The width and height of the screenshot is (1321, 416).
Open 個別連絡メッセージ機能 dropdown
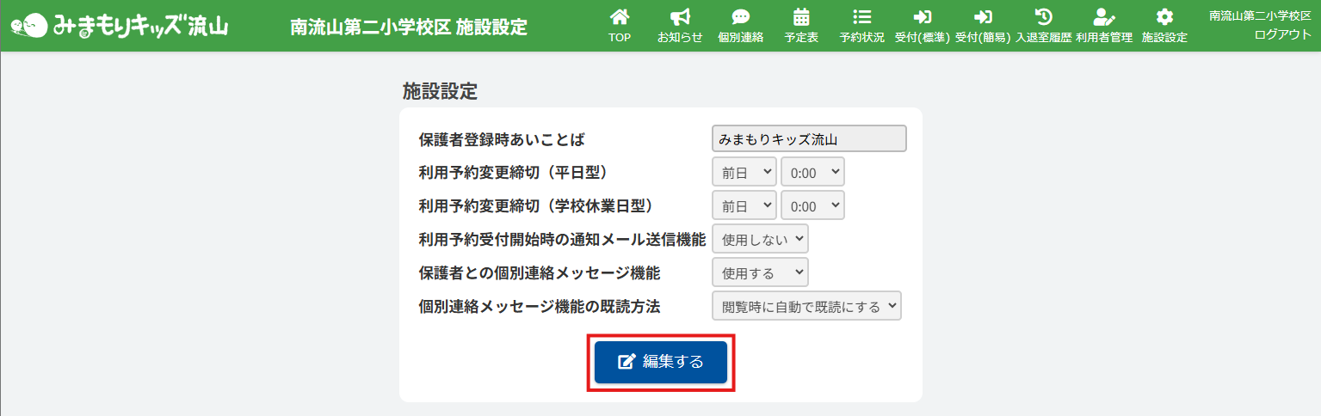(761, 272)
